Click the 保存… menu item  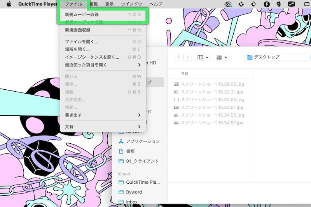tap(103, 84)
